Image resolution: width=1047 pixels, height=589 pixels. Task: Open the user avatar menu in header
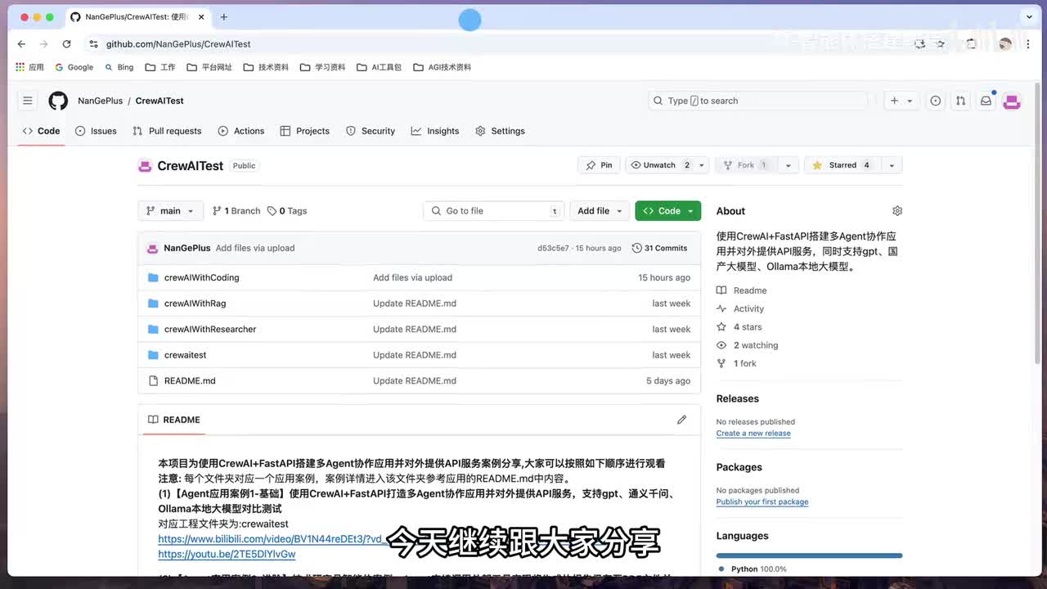point(1012,101)
